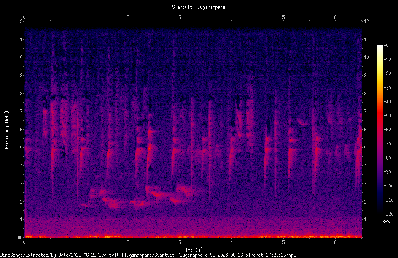Click the 'Time (s)' axis label

point(193,250)
